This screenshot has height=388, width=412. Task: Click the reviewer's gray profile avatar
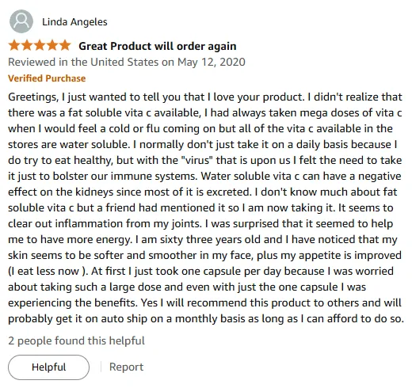click(21, 21)
